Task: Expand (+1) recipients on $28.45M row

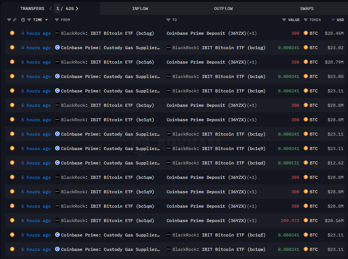Action: [252, 33]
